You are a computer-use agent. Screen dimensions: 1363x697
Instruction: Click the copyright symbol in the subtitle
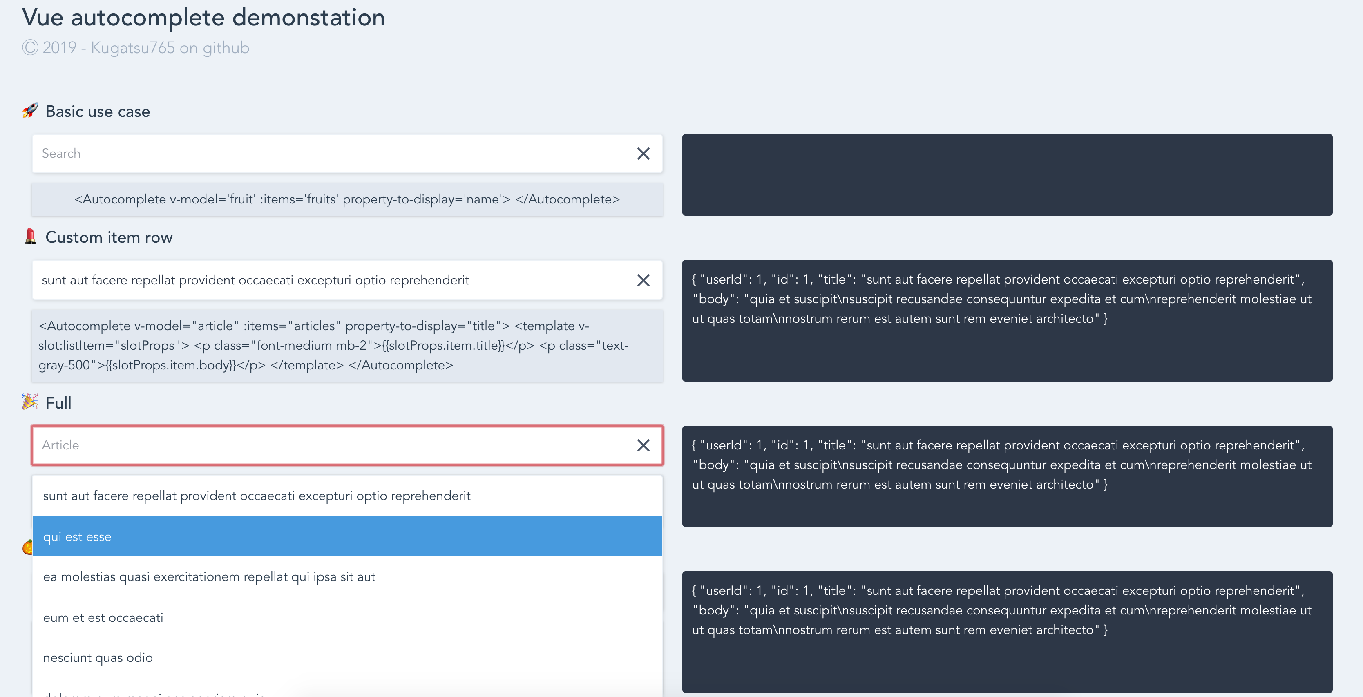click(x=30, y=48)
